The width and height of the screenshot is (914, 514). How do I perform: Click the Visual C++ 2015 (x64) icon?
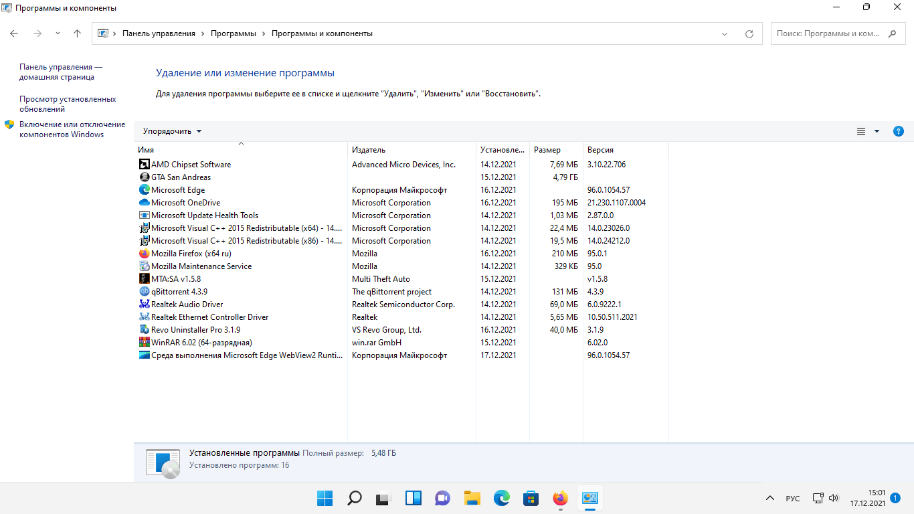(144, 228)
